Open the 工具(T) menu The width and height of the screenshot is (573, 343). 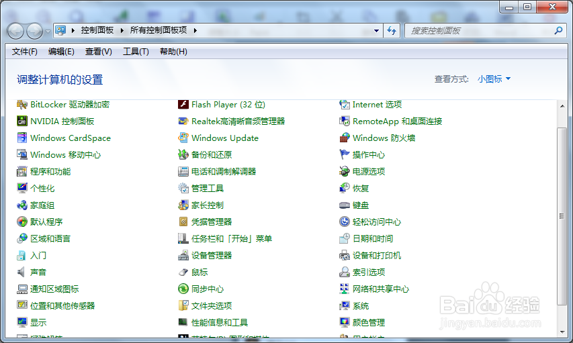(x=136, y=52)
